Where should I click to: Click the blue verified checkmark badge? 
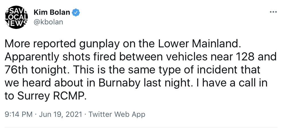76,12
